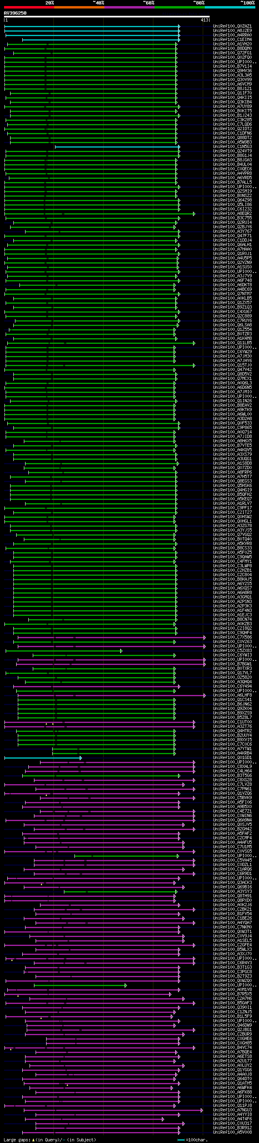Click the green alignment bar of B3T5G6
The width and height of the screenshot is (259, 1143).
pyautogui.click(x=101, y=776)
